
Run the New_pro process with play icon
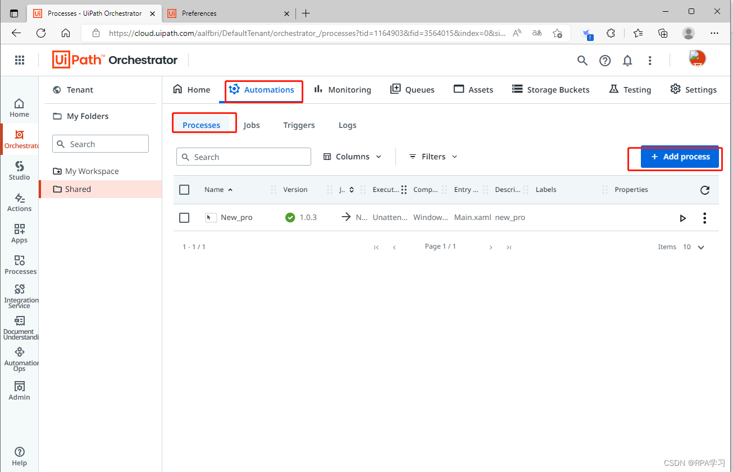[682, 218]
